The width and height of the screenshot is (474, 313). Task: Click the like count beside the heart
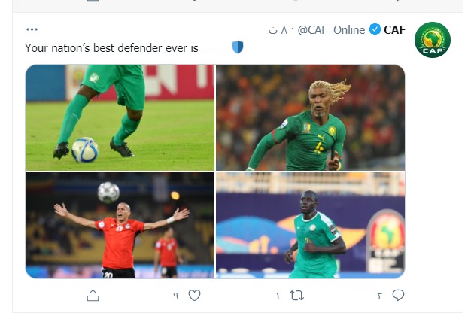tap(176, 296)
